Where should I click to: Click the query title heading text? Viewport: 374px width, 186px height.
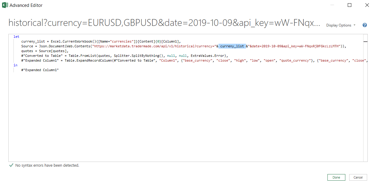tap(165, 23)
